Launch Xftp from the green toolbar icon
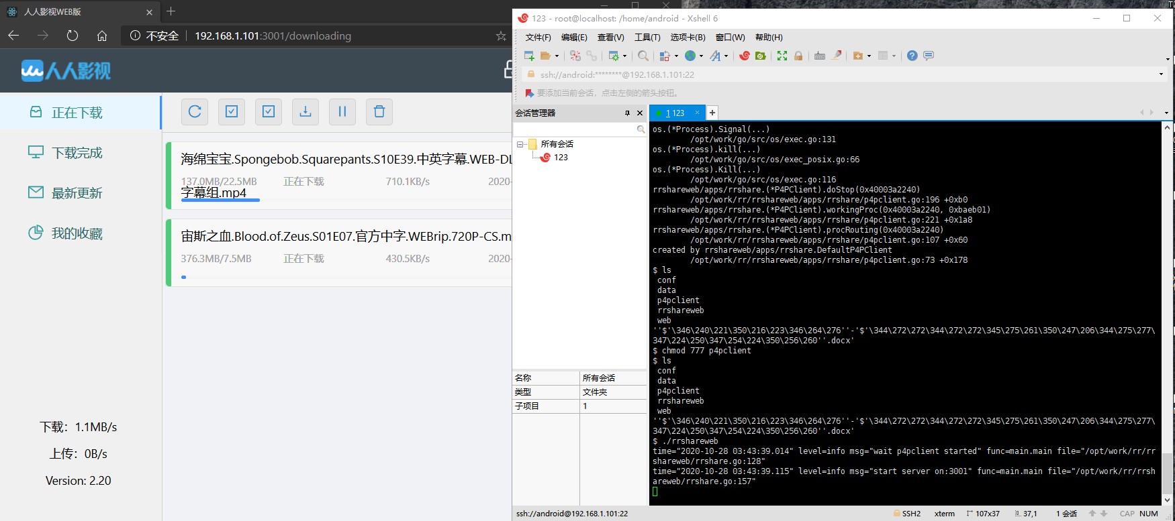Viewport: 1175px width, 521px height. (761, 56)
